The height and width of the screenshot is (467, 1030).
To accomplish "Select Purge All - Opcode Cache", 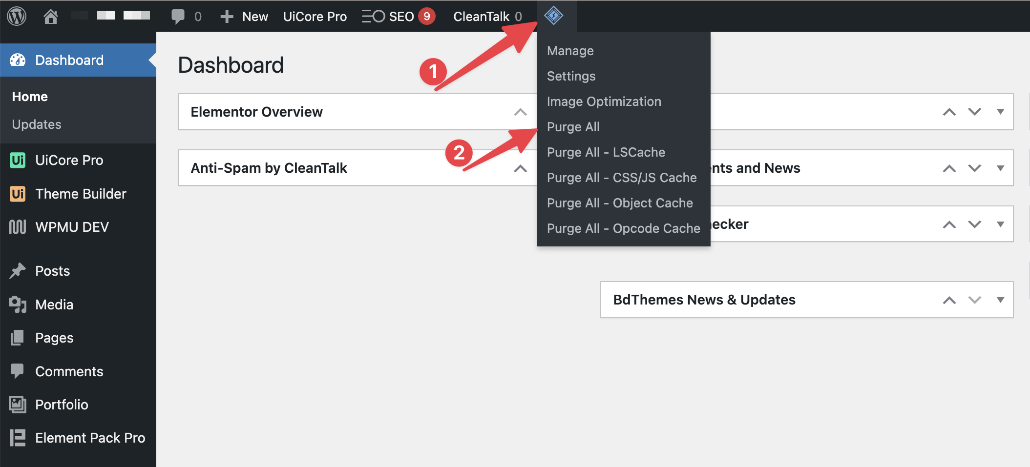I will 624,228.
